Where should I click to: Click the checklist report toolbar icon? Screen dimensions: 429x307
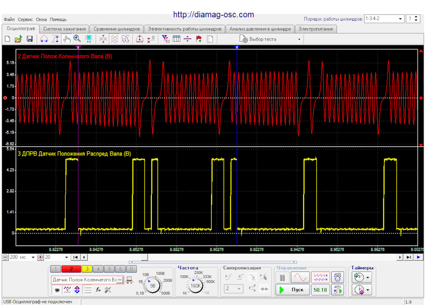(210, 39)
